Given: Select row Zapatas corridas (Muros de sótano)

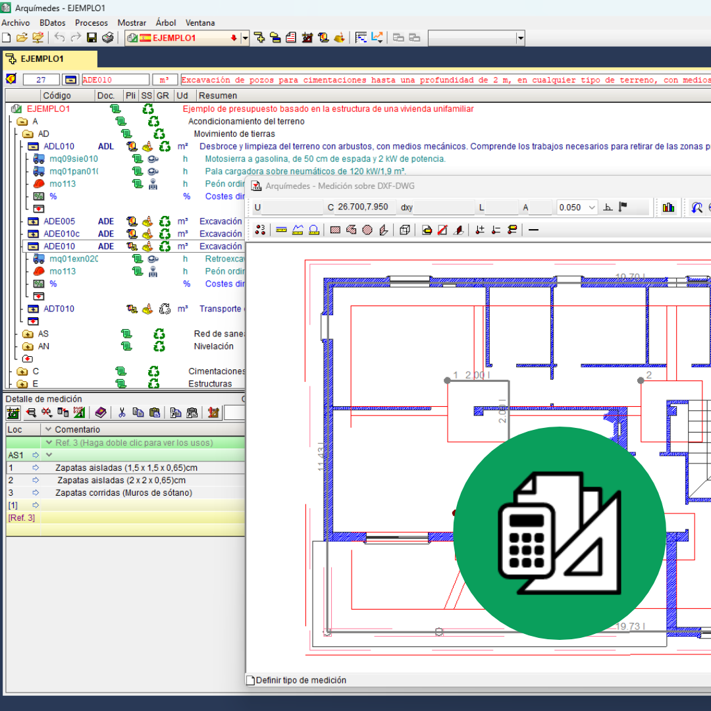Looking at the screenshot, I should tap(124, 492).
